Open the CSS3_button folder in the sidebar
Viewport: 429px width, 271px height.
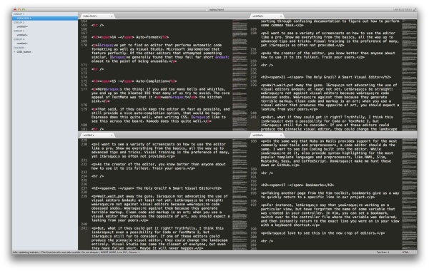tap(24, 51)
